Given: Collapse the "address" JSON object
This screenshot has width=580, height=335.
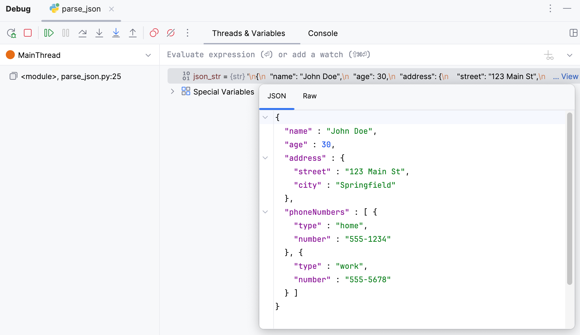Looking at the screenshot, I should click(265, 158).
